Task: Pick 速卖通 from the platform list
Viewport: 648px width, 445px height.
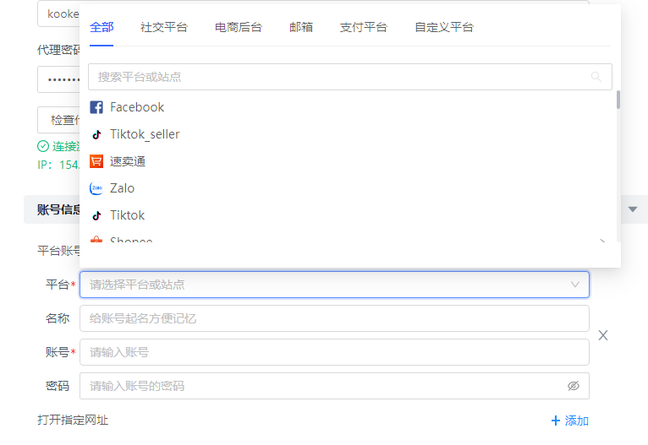Action: 350,161
